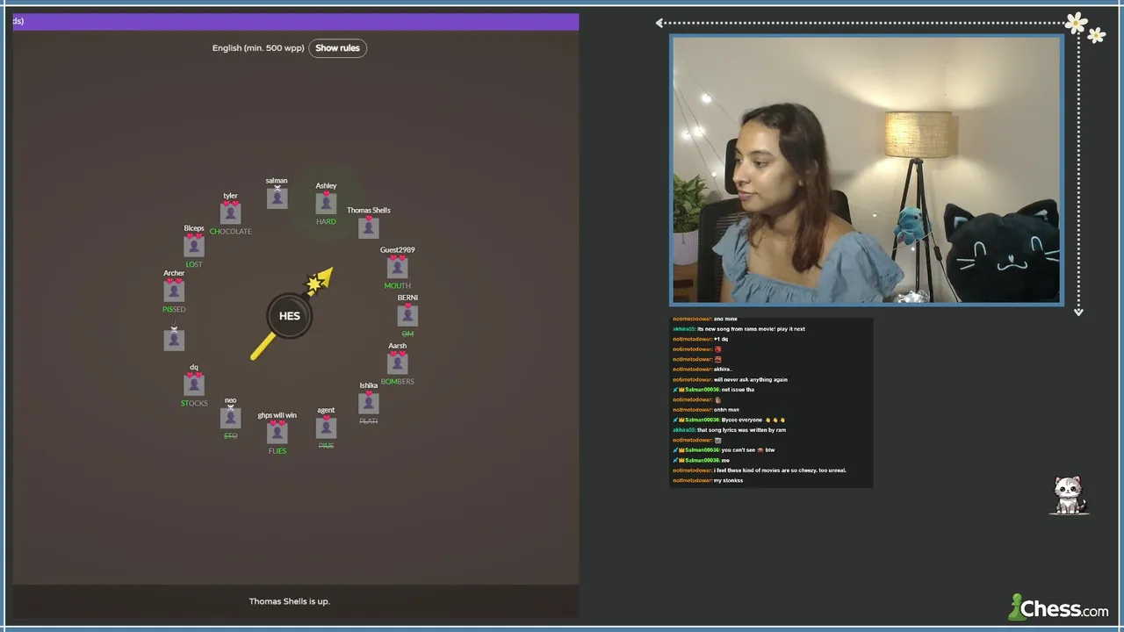Click chat message "ohhh man"
Screen dimensions: 1124x632
click(726, 410)
